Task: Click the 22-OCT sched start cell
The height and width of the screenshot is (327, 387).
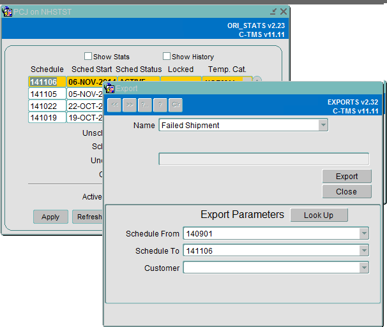Action: [x=85, y=106]
